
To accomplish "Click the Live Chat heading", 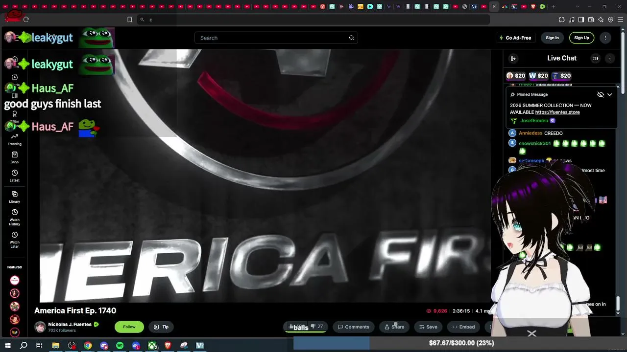I will coord(562,58).
